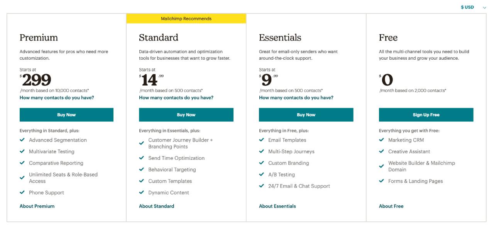Open the USD currency dropdown

[x=473, y=7]
